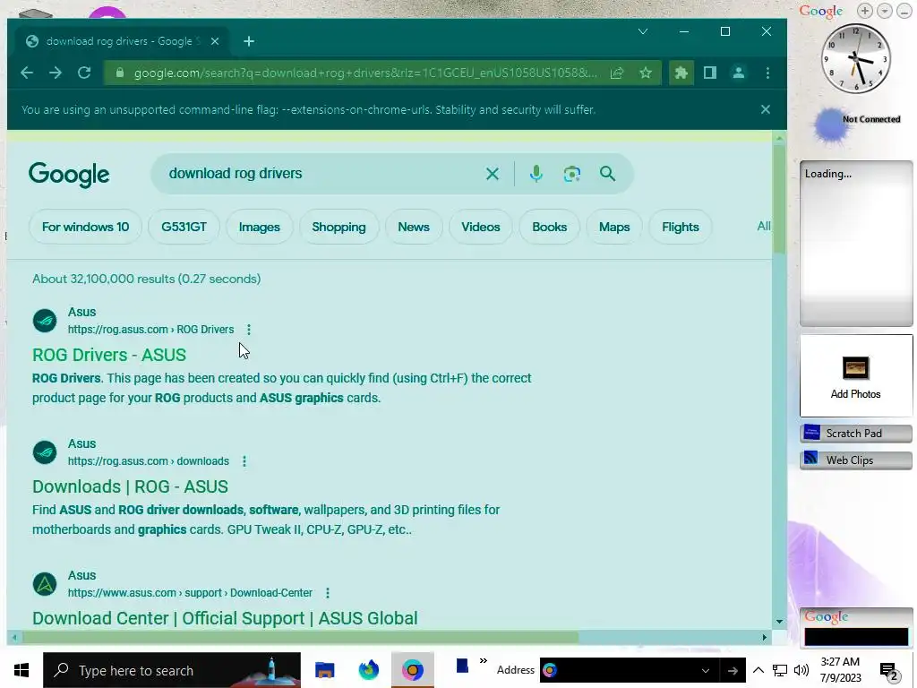
Task: Click the analog clock gadget
Action: [x=855, y=58]
